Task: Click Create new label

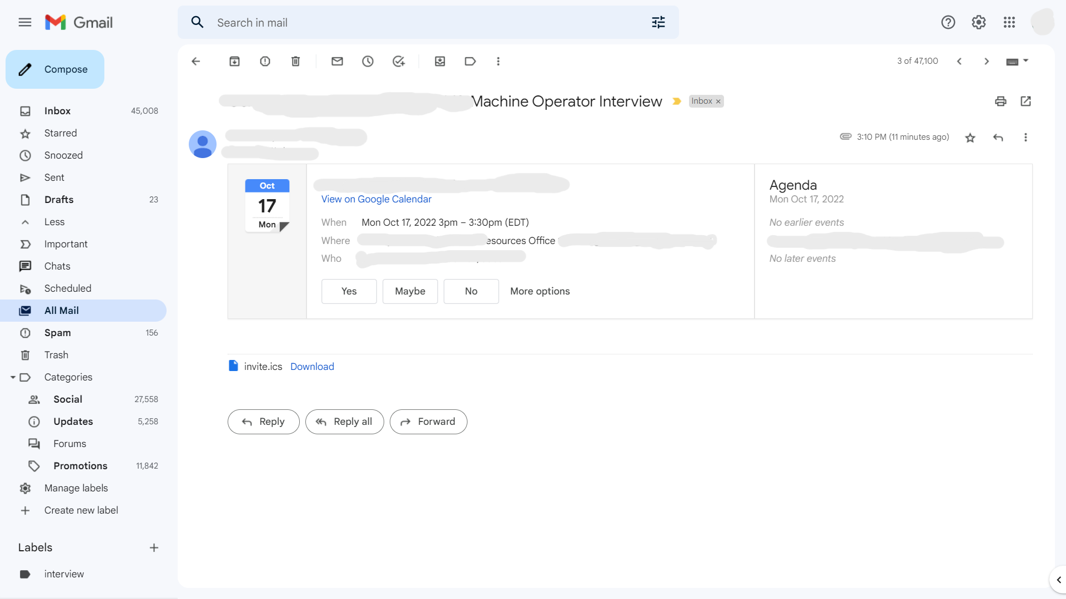Action: 83,510
